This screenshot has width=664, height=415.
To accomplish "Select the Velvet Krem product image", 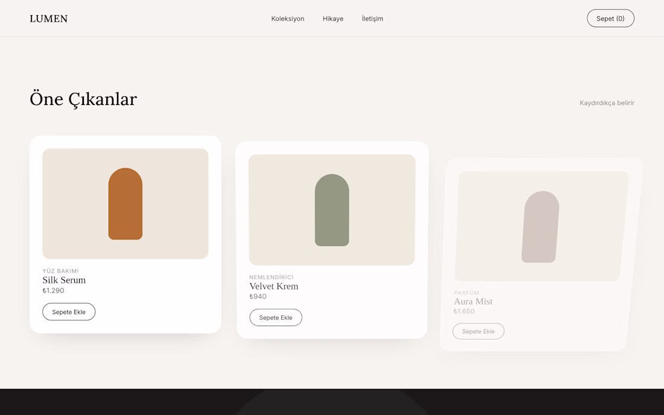I will point(332,210).
